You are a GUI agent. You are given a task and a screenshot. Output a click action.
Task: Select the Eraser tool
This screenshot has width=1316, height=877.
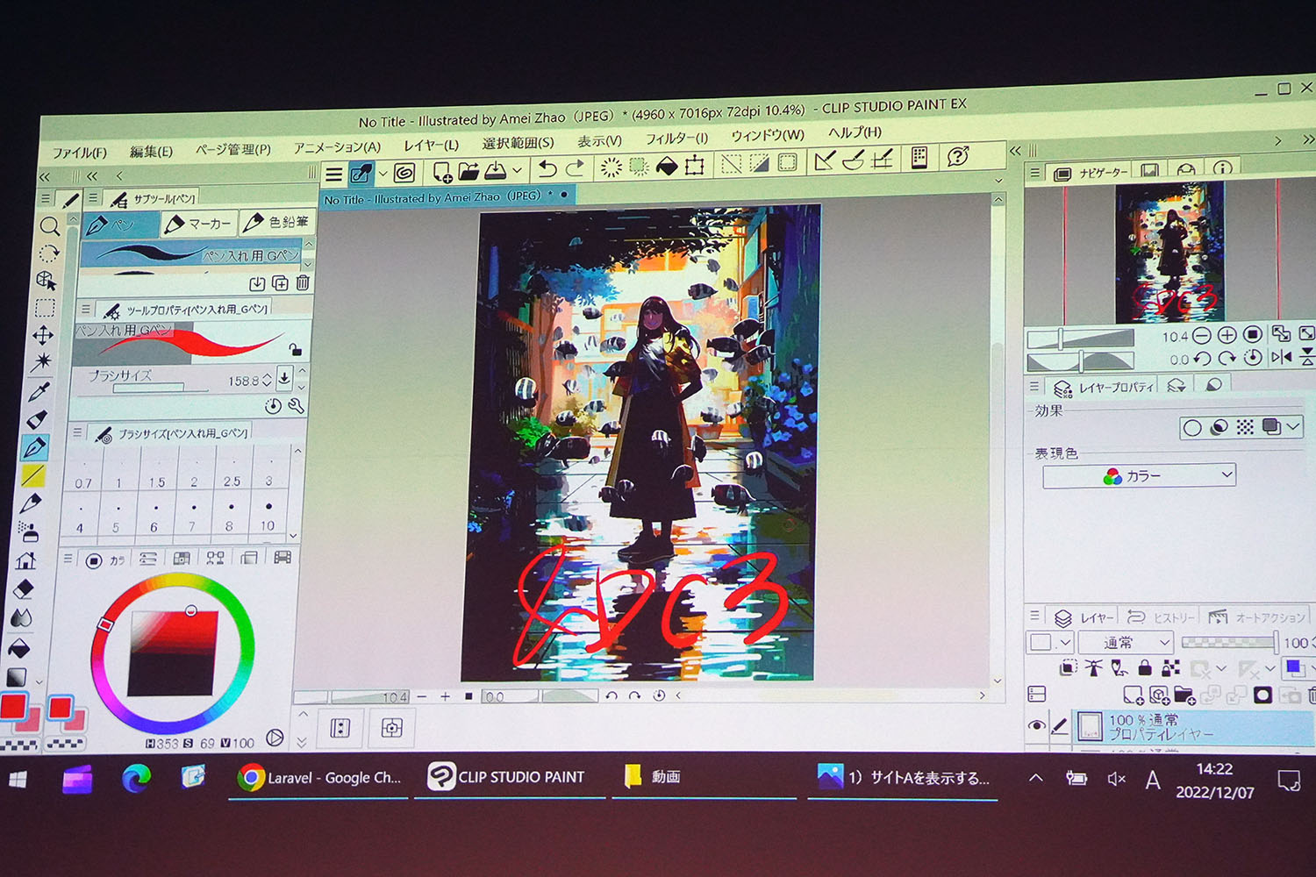click(24, 588)
